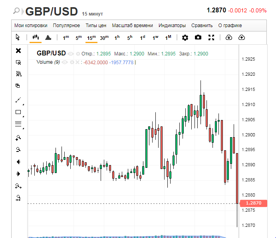Screen dimensions: 276x238
Task: Click the overlapping squares icon
Action: click(x=18, y=86)
